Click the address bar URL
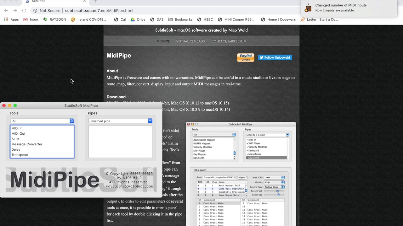 coord(99,11)
